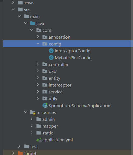Click the MybatisPlusConfig class icon

tap(51, 58)
